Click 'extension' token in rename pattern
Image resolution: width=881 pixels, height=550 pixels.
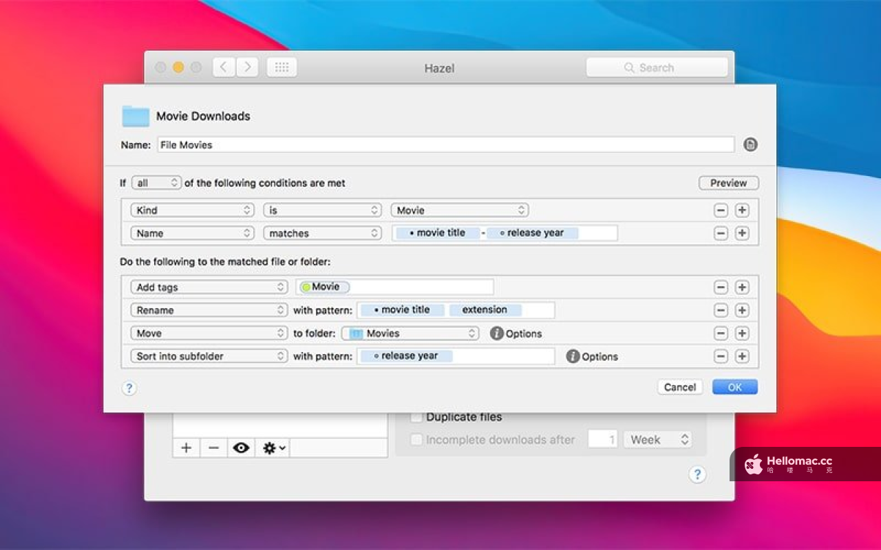tap(485, 310)
